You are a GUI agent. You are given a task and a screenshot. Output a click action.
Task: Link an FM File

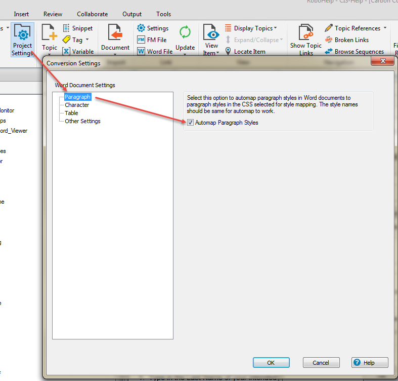point(152,40)
